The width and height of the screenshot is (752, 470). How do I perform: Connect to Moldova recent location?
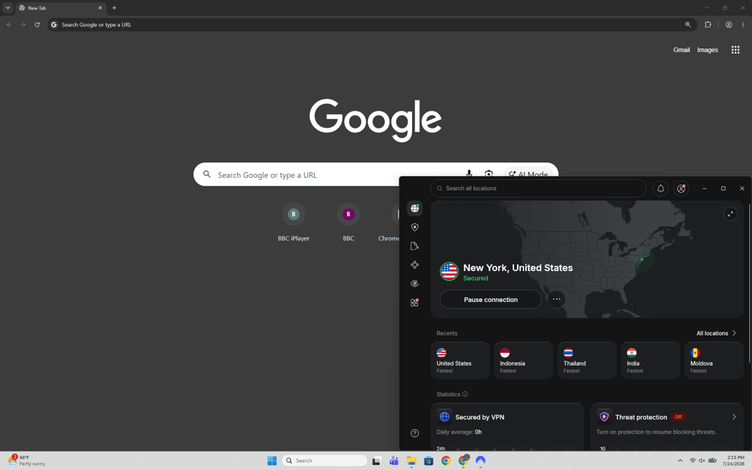click(x=714, y=360)
